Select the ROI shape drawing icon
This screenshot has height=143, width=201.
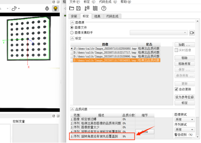coord(14,9)
